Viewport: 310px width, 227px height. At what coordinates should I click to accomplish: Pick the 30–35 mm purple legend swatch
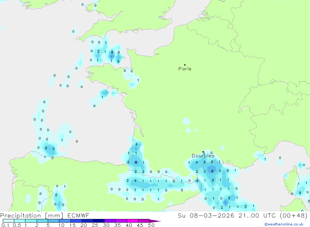coord(110,221)
